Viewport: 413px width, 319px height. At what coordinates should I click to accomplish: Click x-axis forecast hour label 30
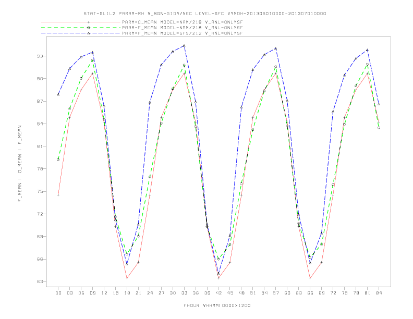[x=173, y=293]
